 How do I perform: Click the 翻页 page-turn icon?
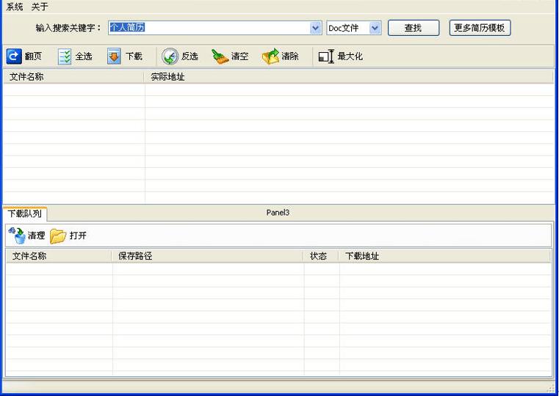(14, 56)
